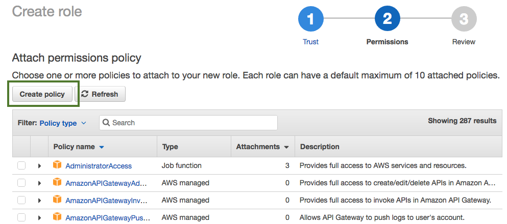
Task: Click the step 3 Review circle
Action: (464, 20)
